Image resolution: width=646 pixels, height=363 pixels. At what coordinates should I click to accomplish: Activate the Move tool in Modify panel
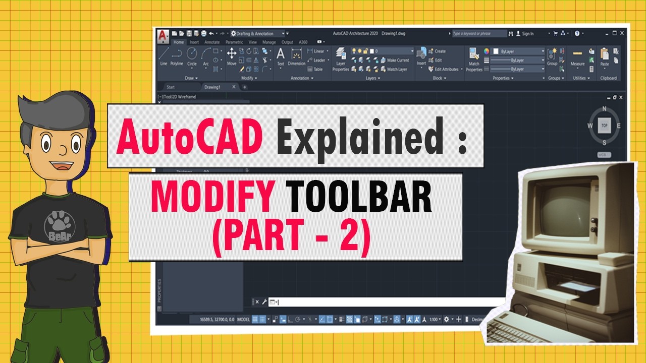232,57
